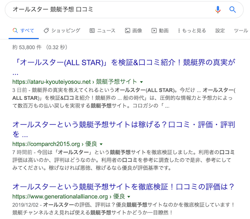Screen dimensions: 250x219
Task: Open the 競艇予想サイトを徹底検証 result title
Action: pyautogui.click(x=123, y=187)
